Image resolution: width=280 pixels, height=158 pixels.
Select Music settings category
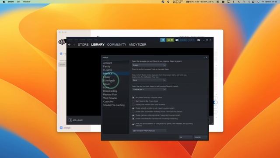[106, 87]
